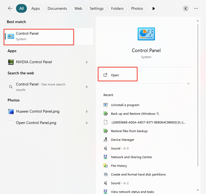
Task: Select the Settings filter tab
Action: click(x=97, y=8)
